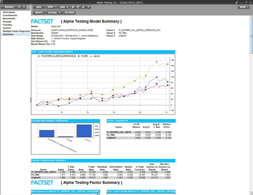253x195 pixels.
Task: Click the 'Average Information Coefficients' header
Action: (x=65, y=121)
